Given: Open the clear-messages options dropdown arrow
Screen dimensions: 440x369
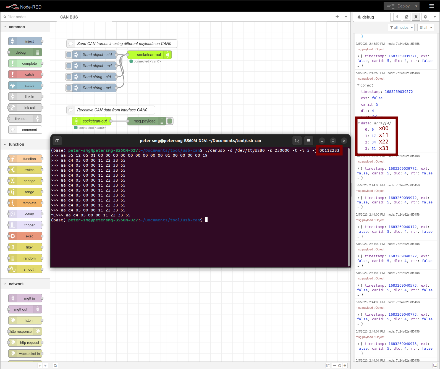Looking at the screenshot, I should click(x=431, y=27).
